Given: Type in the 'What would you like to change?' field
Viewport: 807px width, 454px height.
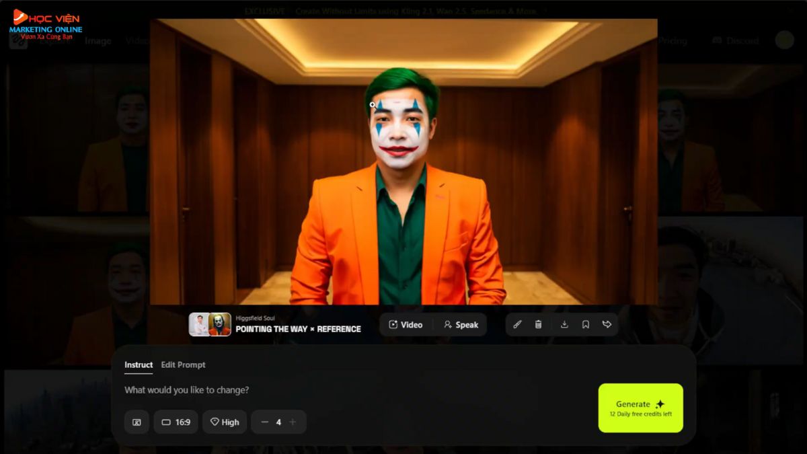Looking at the screenshot, I should [336, 390].
